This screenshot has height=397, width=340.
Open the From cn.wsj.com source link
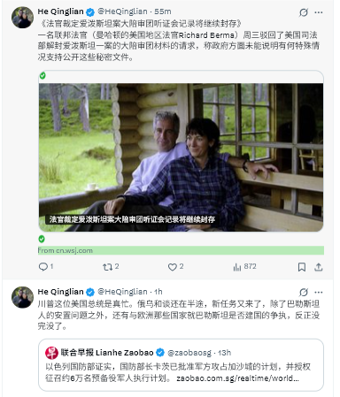point(66,250)
